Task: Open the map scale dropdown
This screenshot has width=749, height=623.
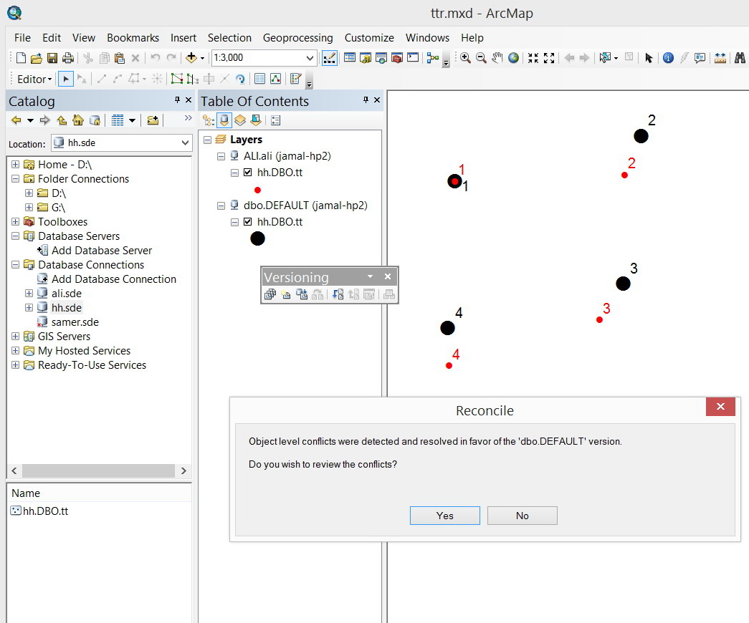Action: (x=310, y=58)
